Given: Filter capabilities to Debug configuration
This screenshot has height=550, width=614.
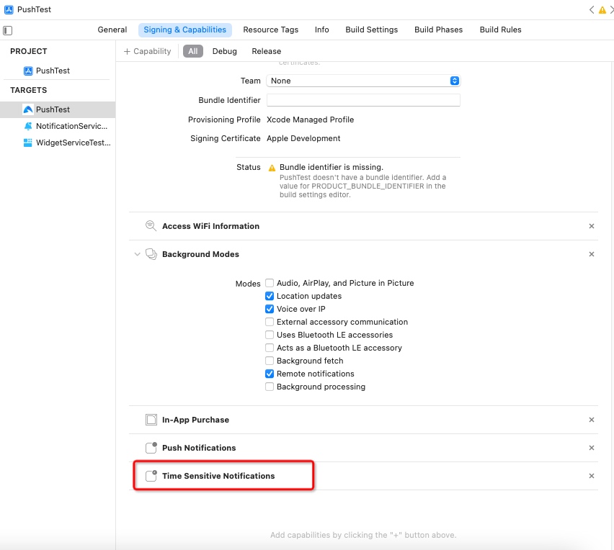Looking at the screenshot, I should (x=224, y=51).
